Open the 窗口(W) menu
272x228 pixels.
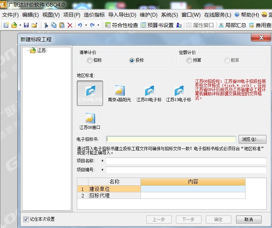191,15
